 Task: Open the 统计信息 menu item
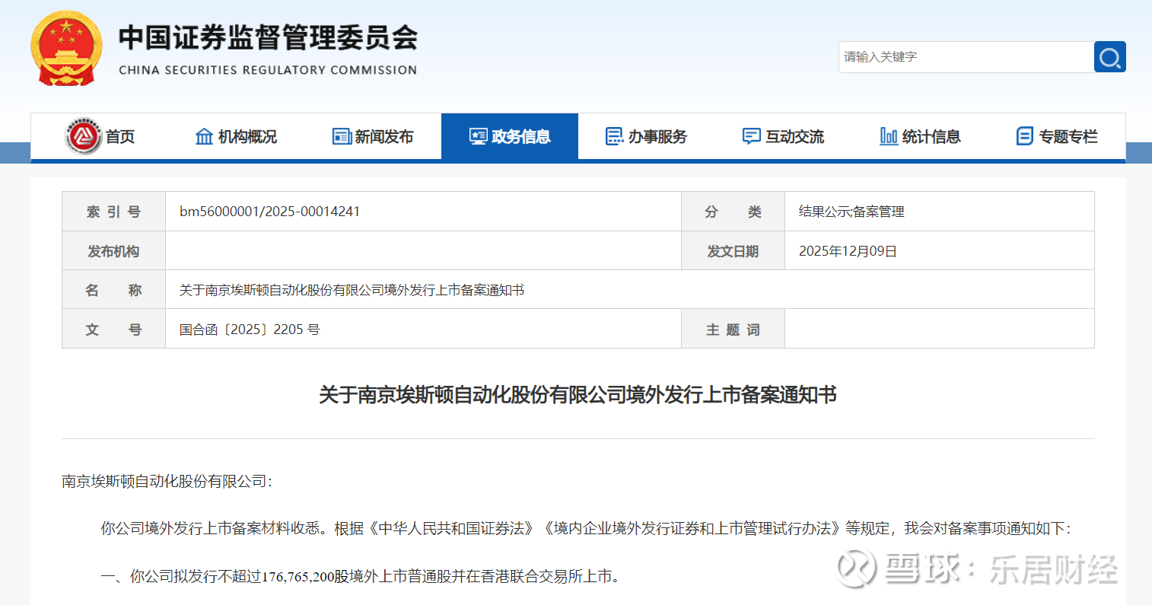coord(921,136)
